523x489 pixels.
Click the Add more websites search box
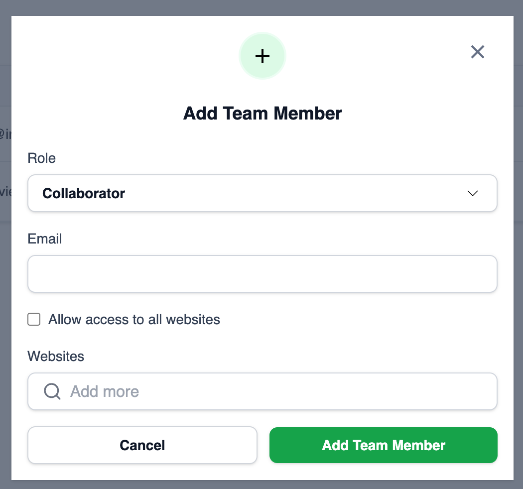click(x=262, y=391)
